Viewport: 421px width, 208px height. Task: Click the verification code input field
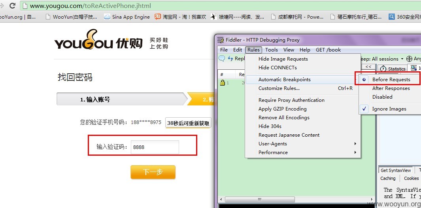tap(155, 147)
